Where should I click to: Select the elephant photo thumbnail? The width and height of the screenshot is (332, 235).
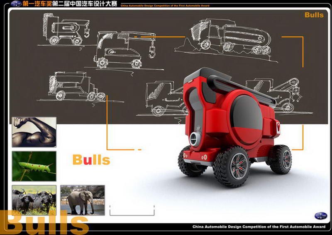click(x=82, y=200)
